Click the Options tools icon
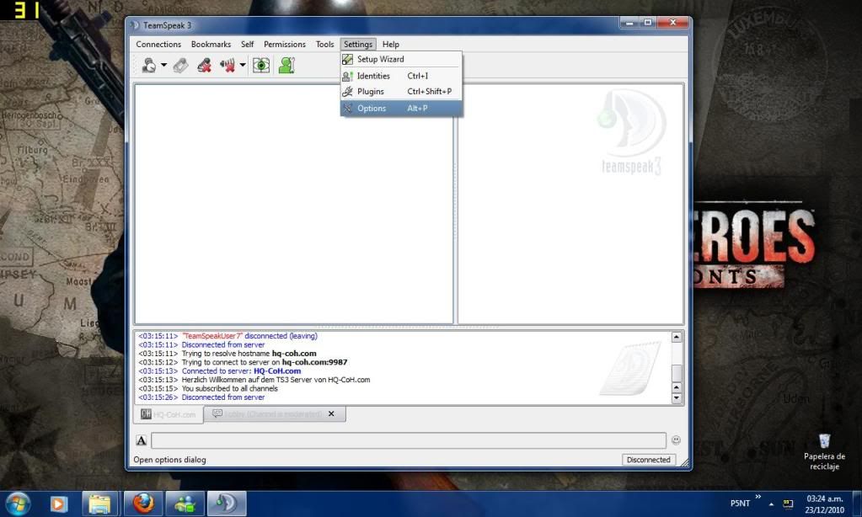Screen dimensions: 862x517 coord(347,109)
